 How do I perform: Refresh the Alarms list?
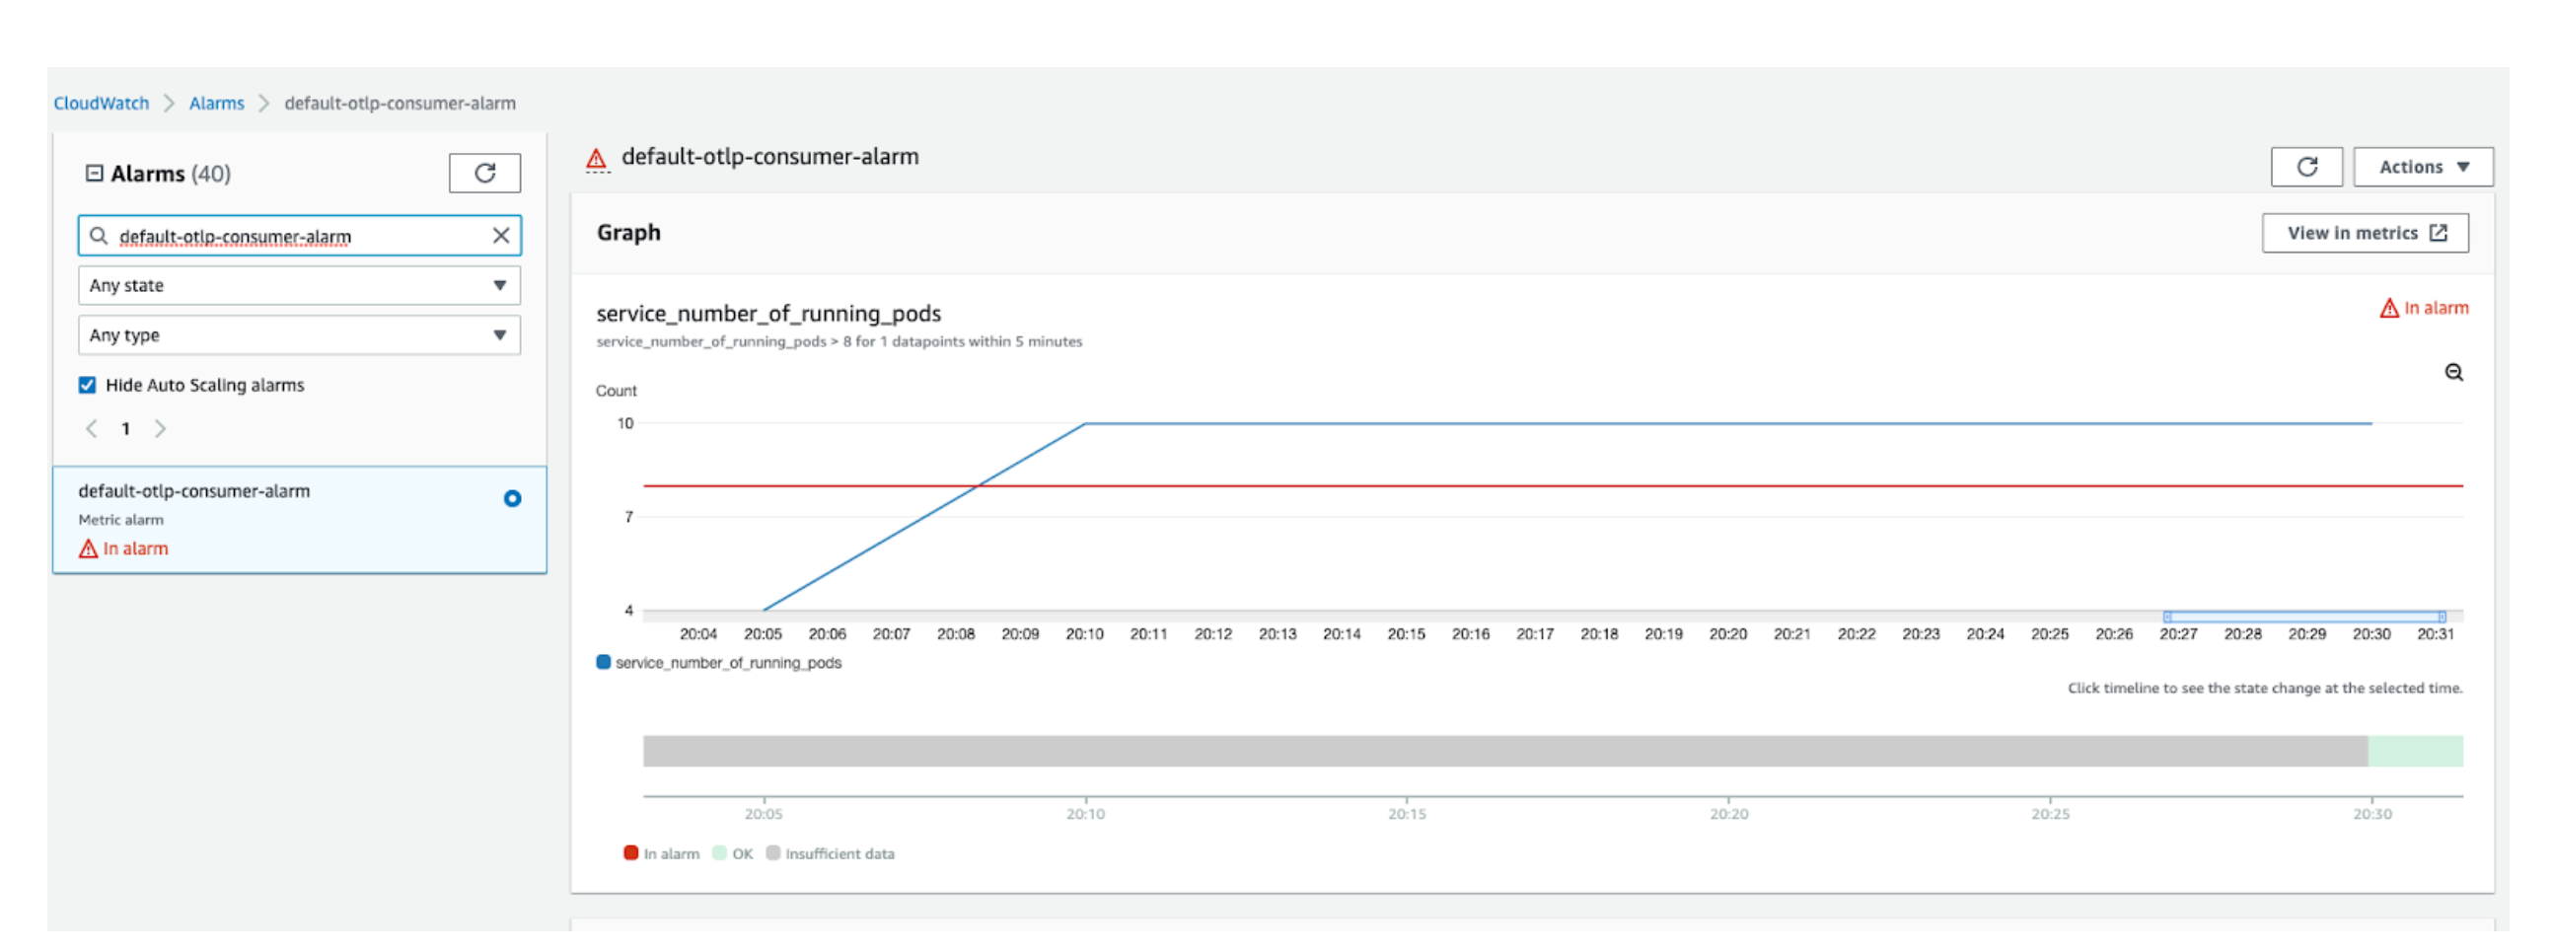pyautogui.click(x=483, y=174)
